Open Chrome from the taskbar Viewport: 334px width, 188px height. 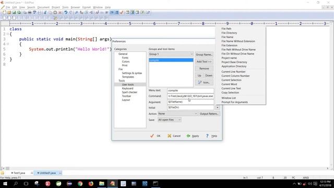point(80,183)
